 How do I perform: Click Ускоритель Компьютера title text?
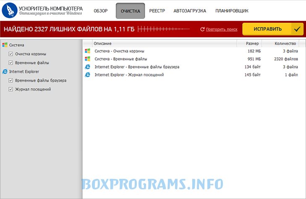(51, 8)
